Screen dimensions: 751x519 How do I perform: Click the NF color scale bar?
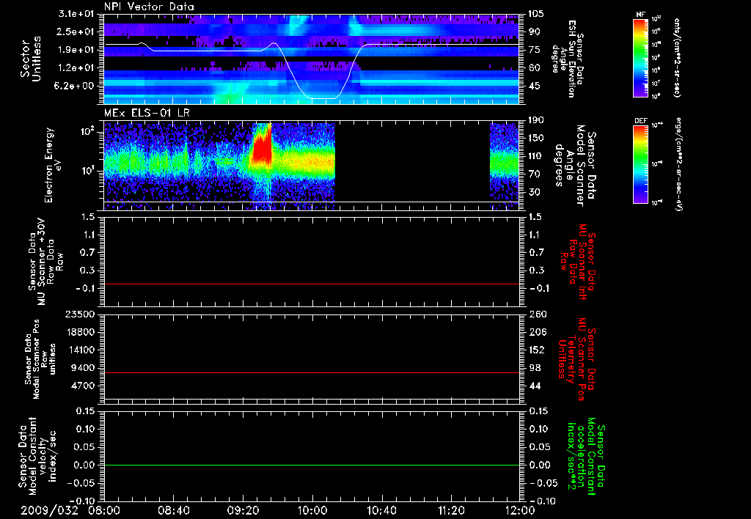point(640,58)
